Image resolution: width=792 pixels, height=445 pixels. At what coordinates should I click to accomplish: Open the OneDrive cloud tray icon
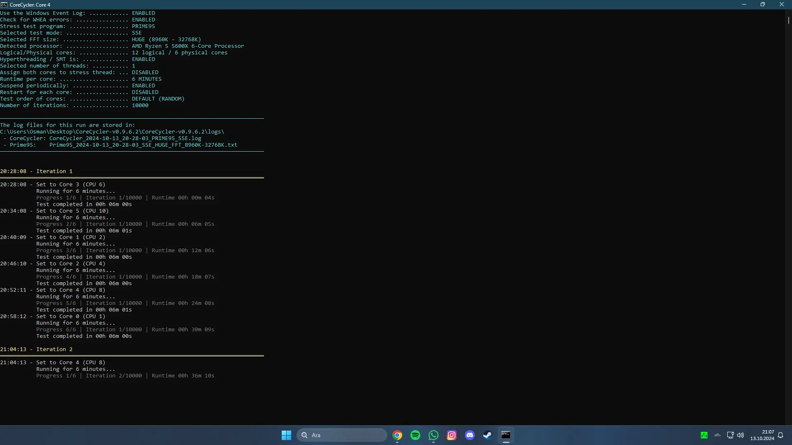pyautogui.click(x=717, y=435)
